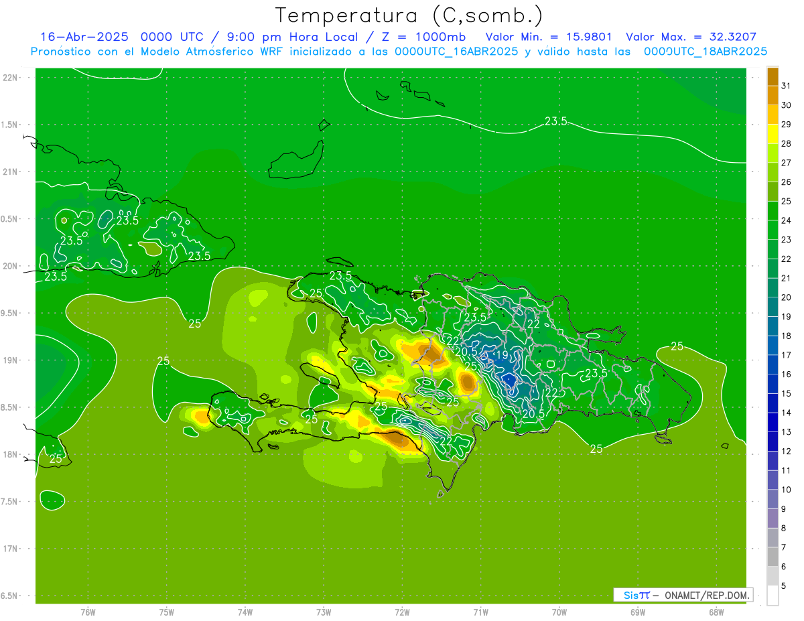Click the brown legend segment above 31
Viewport: 804px width, 621px height.
coord(773,76)
